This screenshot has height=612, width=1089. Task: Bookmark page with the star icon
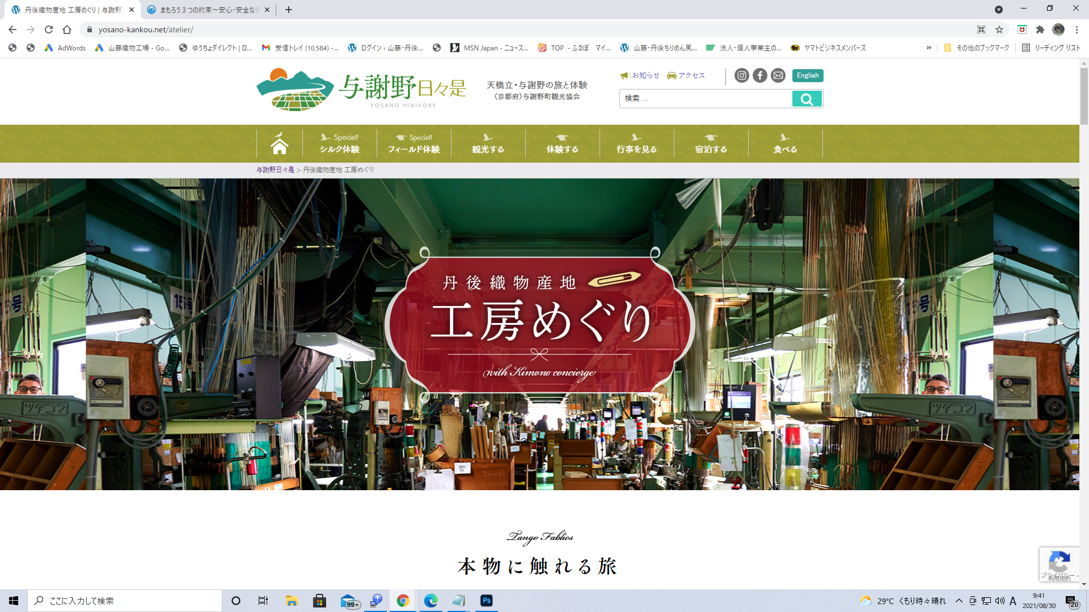point(999,29)
